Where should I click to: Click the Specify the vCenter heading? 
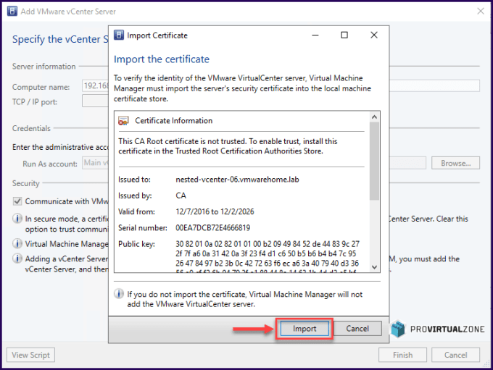(x=60, y=40)
